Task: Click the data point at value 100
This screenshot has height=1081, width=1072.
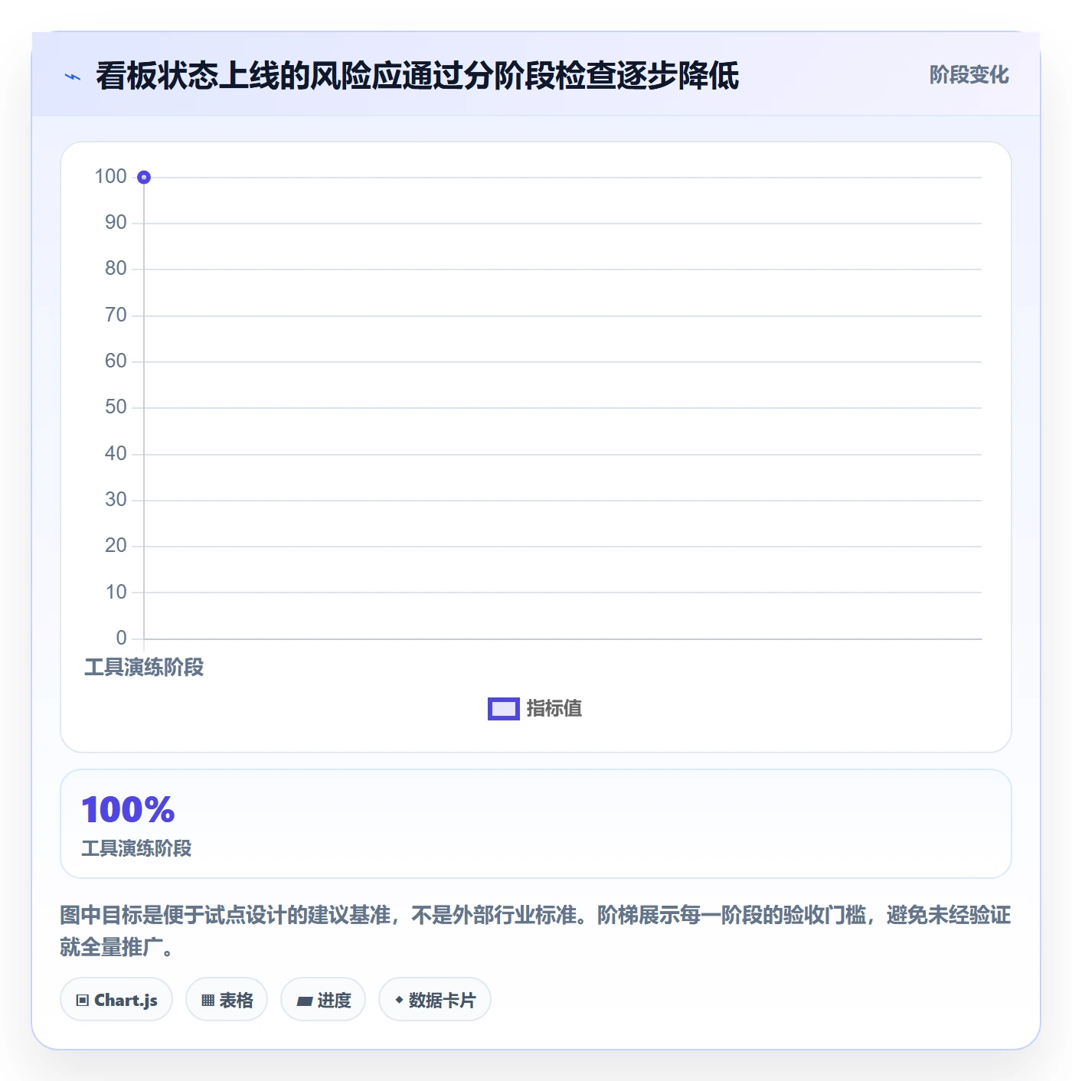Action: coord(144,178)
